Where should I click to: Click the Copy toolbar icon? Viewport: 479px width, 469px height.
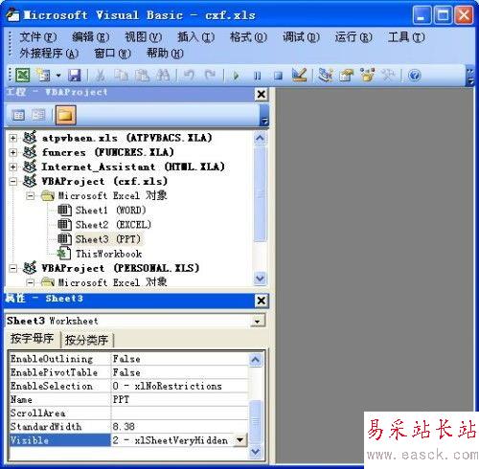tap(122, 76)
